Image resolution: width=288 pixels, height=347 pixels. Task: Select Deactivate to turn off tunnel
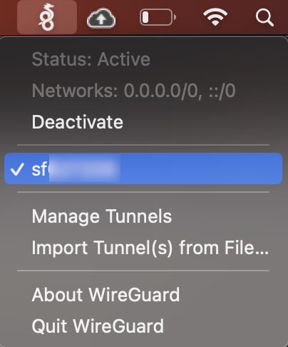78,122
